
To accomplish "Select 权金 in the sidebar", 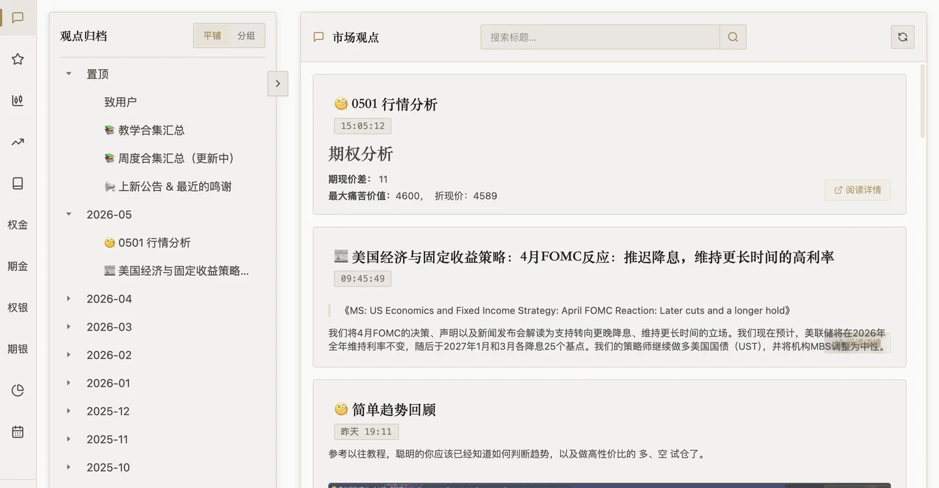I will coord(18,225).
